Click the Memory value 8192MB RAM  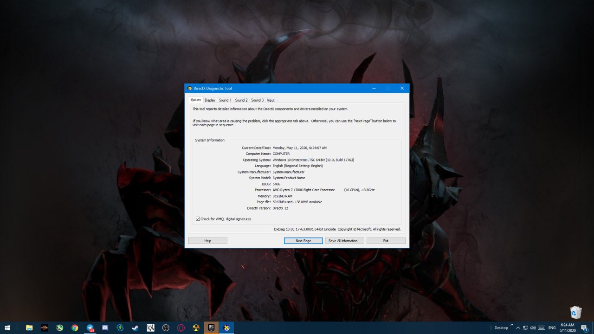point(283,196)
